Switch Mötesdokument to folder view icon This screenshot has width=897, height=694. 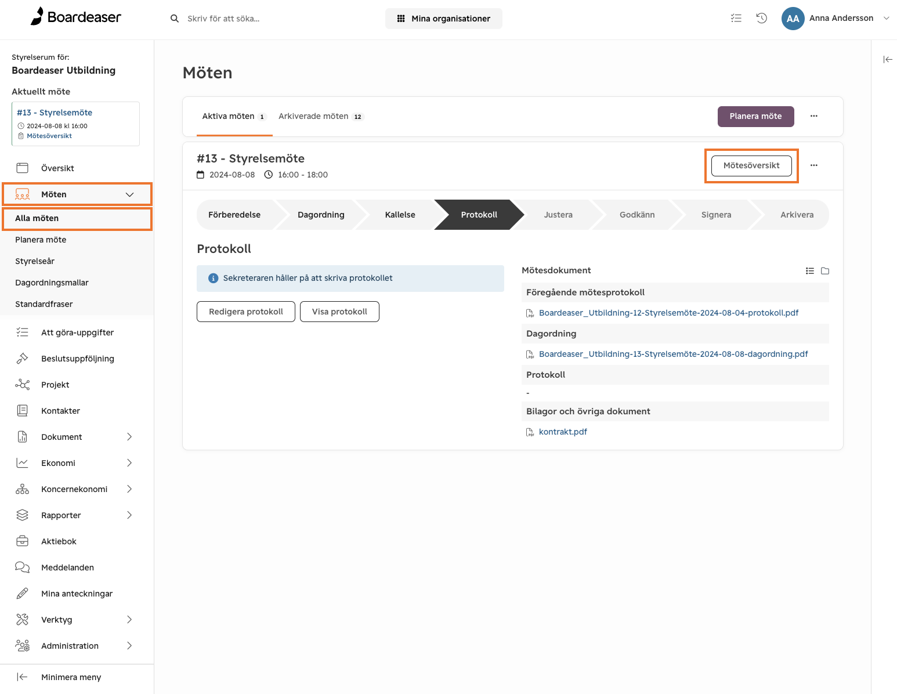(x=825, y=271)
